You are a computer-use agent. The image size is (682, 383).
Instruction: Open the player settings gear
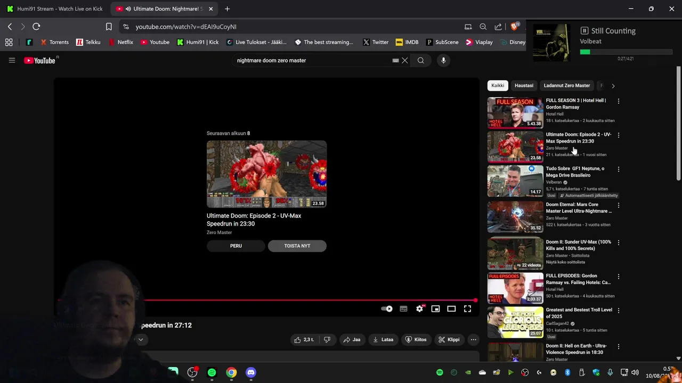pos(420,309)
